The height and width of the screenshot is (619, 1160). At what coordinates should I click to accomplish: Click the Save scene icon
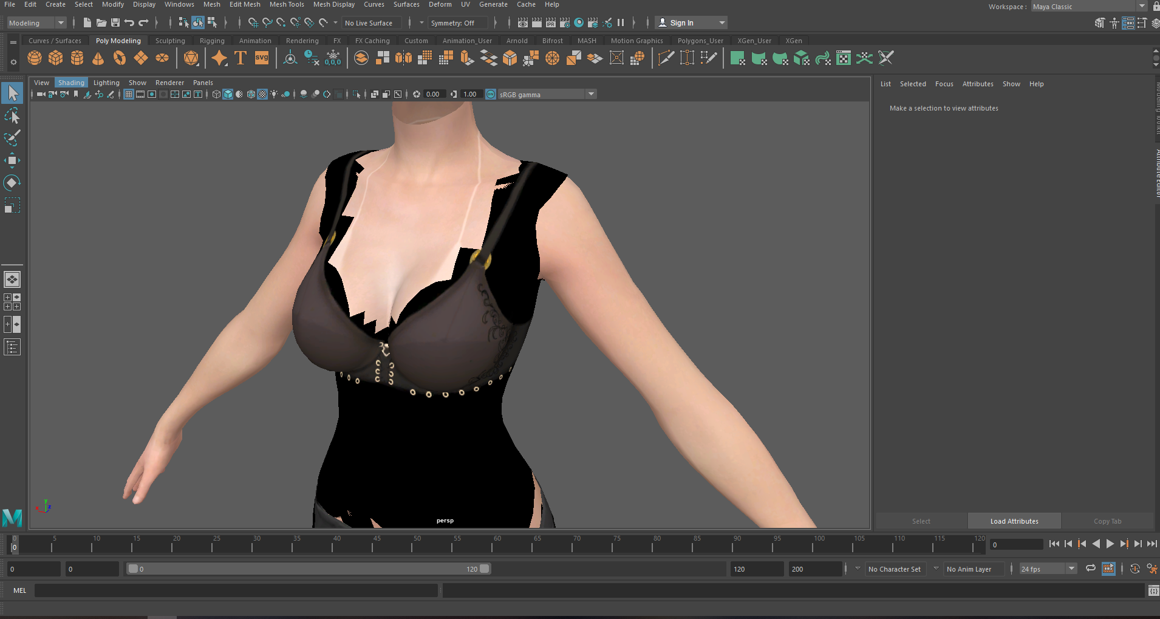[x=115, y=23]
